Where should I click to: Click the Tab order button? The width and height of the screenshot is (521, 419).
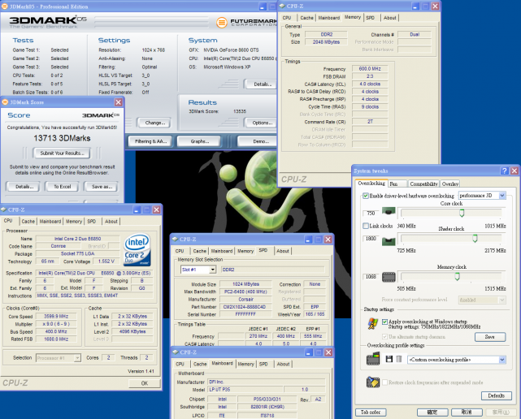point(371,413)
